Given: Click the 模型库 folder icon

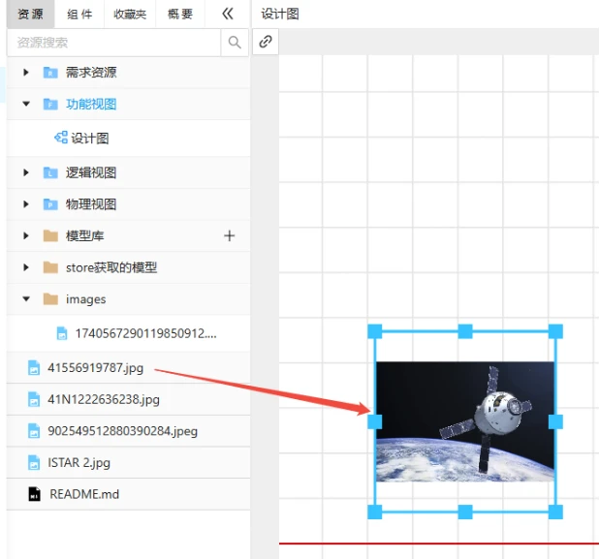Looking at the screenshot, I should pos(50,236).
